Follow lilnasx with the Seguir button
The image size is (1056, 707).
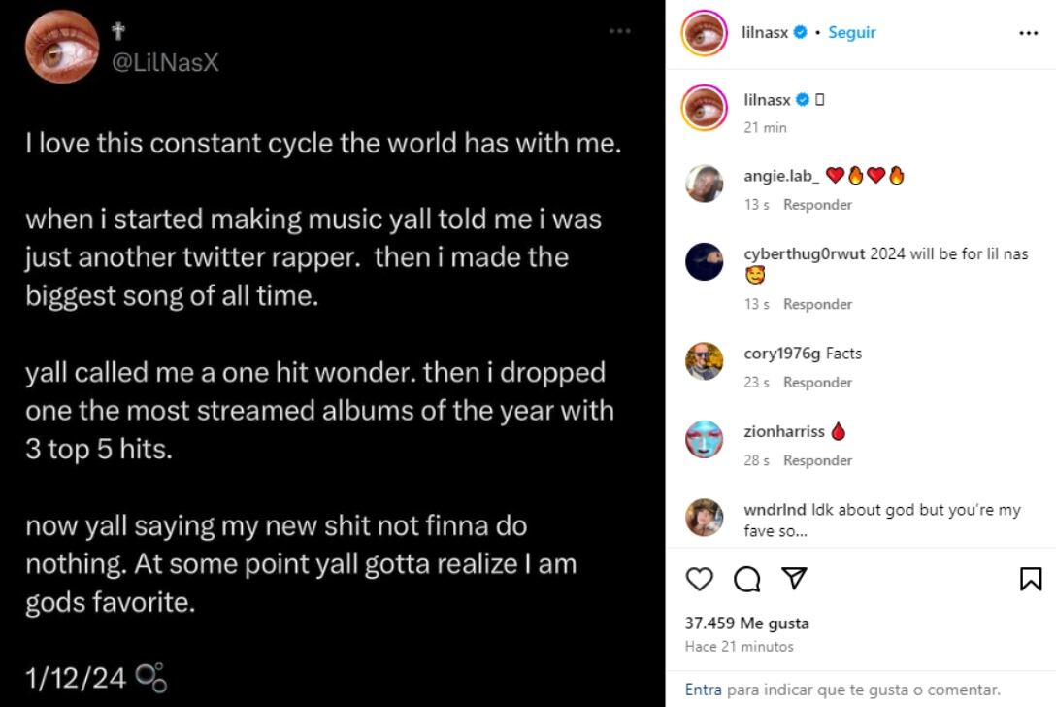click(851, 32)
